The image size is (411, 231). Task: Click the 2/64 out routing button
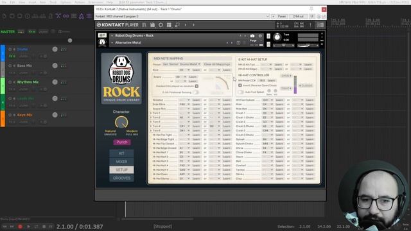[298, 16]
